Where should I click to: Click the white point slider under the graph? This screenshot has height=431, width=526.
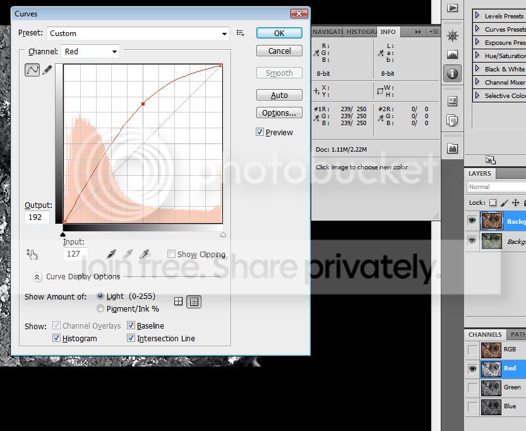point(222,234)
